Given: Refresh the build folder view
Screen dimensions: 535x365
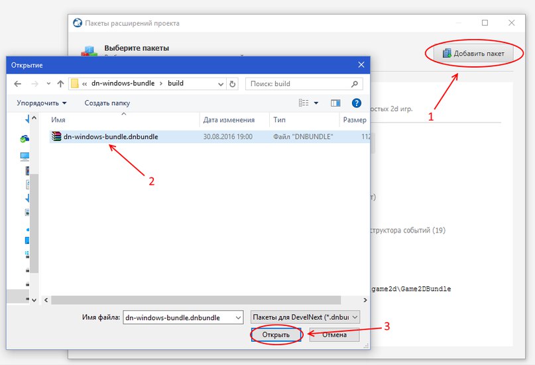Looking at the screenshot, I should 232,84.
